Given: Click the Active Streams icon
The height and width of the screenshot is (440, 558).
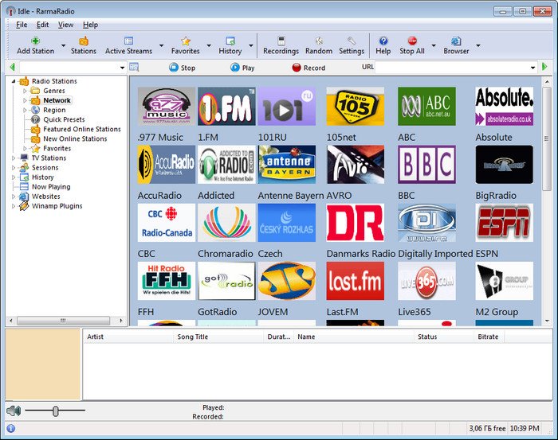Looking at the screenshot, I should [128, 41].
